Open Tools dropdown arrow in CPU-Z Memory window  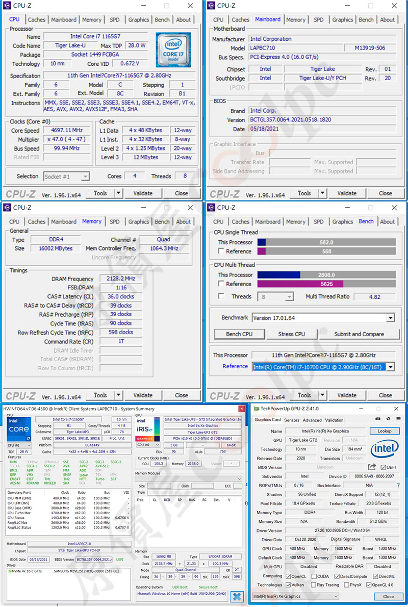coord(118,395)
